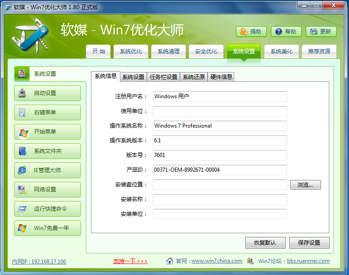This screenshot has width=349, height=275.
Task: Click the 内网IP : 192.168.17.106 link
Action: [39, 261]
